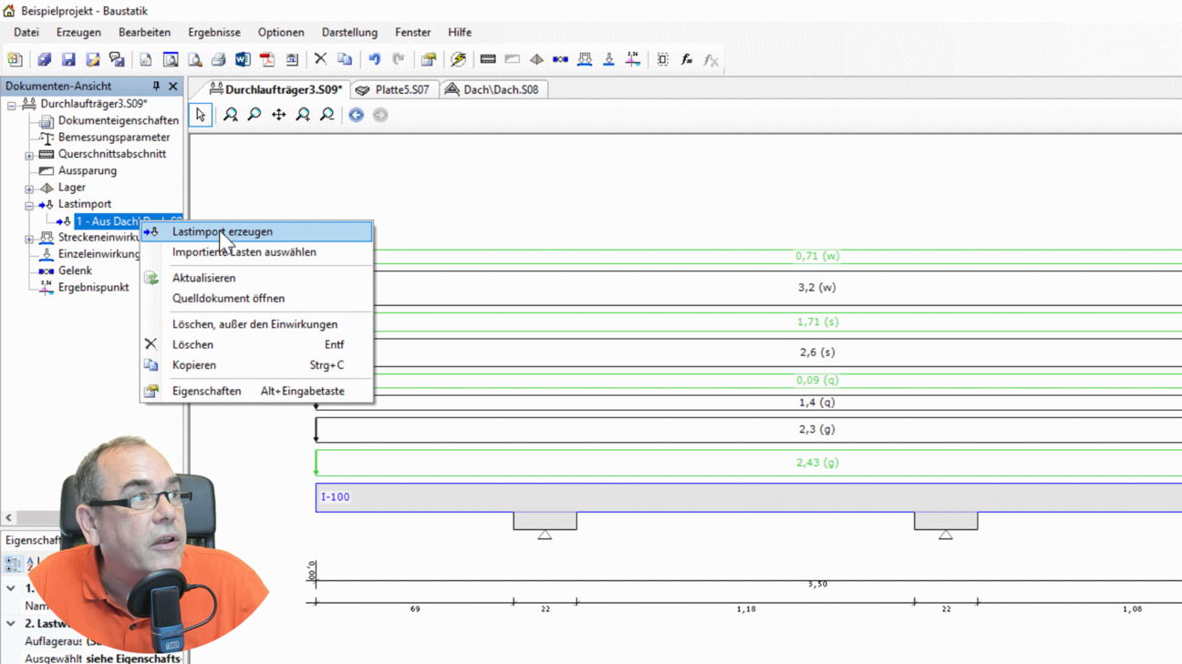Click the lightning bolt calculate icon
Image resolution: width=1182 pixels, height=664 pixels.
click(x=459, y=60)
